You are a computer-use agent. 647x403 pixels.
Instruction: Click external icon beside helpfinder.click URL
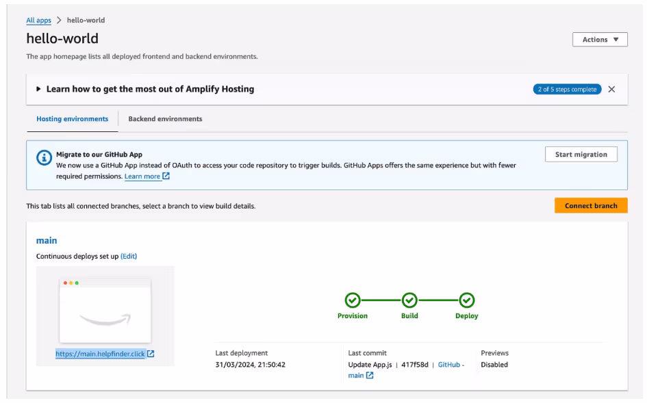[x=151, y=354]
